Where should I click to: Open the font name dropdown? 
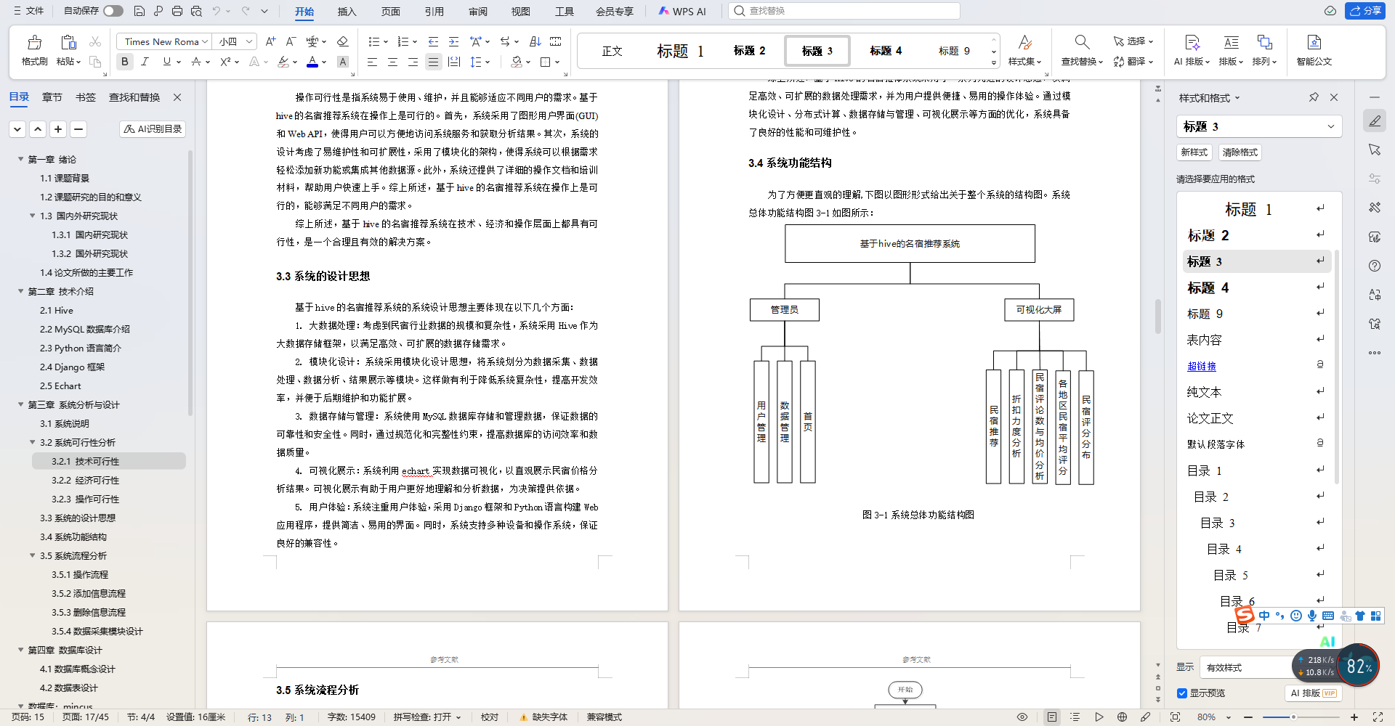click(x=205, y=41)
